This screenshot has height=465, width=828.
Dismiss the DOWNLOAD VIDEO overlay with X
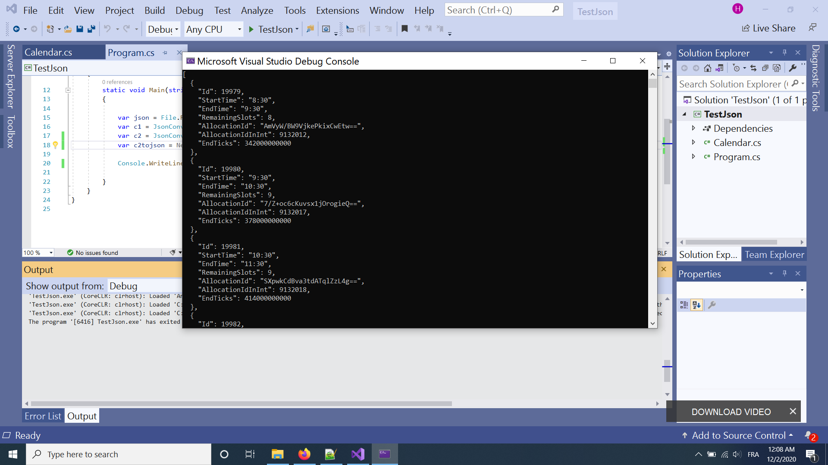[x=793, y=411]
